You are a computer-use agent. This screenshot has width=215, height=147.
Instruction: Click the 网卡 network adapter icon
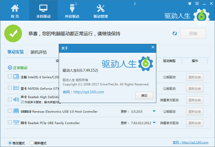pyautogui.click(x=16, y=123)
